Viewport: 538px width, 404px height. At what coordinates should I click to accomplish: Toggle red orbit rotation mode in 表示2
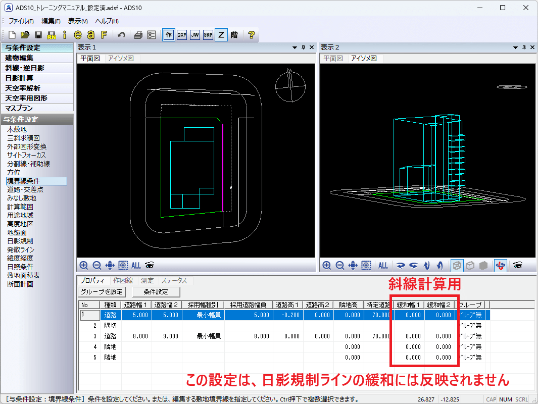[x=501, y=265]
